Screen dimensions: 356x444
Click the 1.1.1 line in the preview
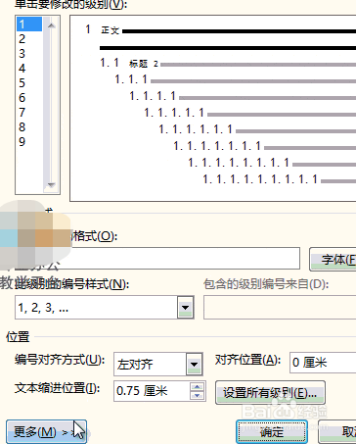[235, 79]
